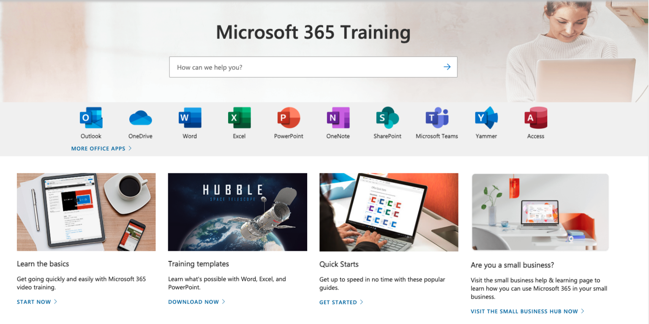The width and height of the screenshot is (649, 324).
Task: Click the Access database icon
Action: point(535,117)
